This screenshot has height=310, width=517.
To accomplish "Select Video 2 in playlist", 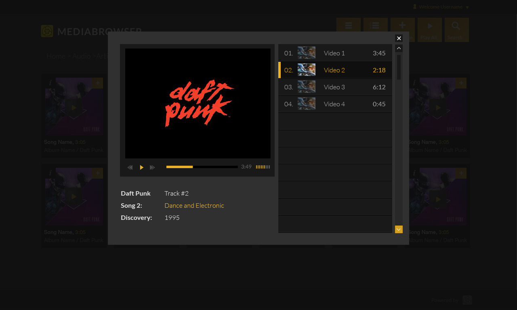I will click(x=335, y=70).
